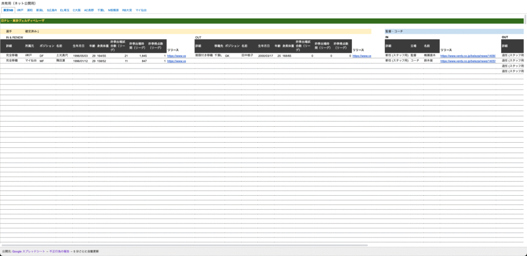Select birth date 1996/01/12 cell

(80, 61)
